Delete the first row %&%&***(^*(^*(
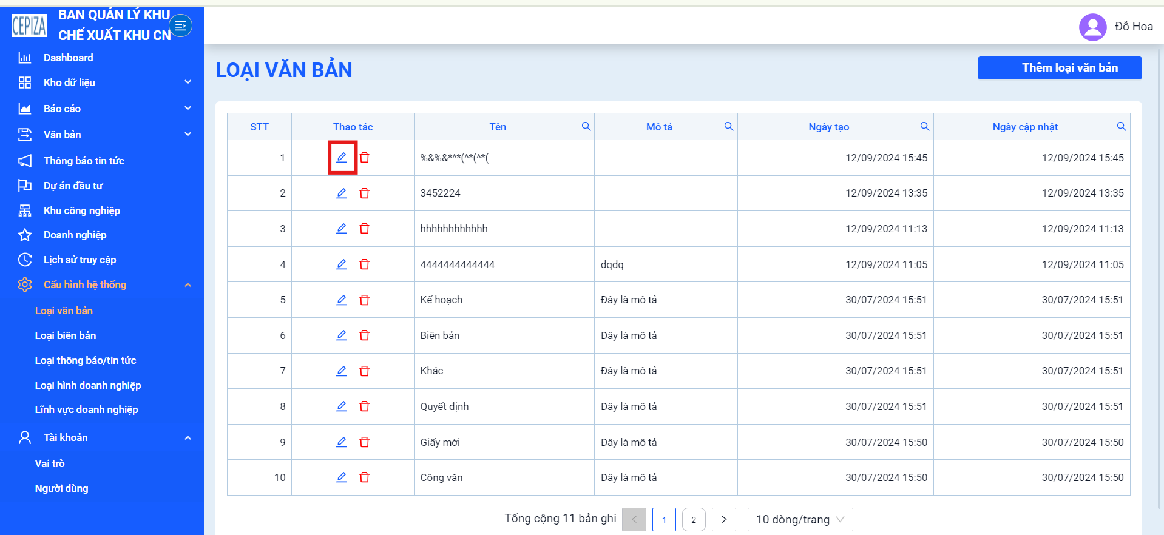1164x535 pixels. [364, 158]
